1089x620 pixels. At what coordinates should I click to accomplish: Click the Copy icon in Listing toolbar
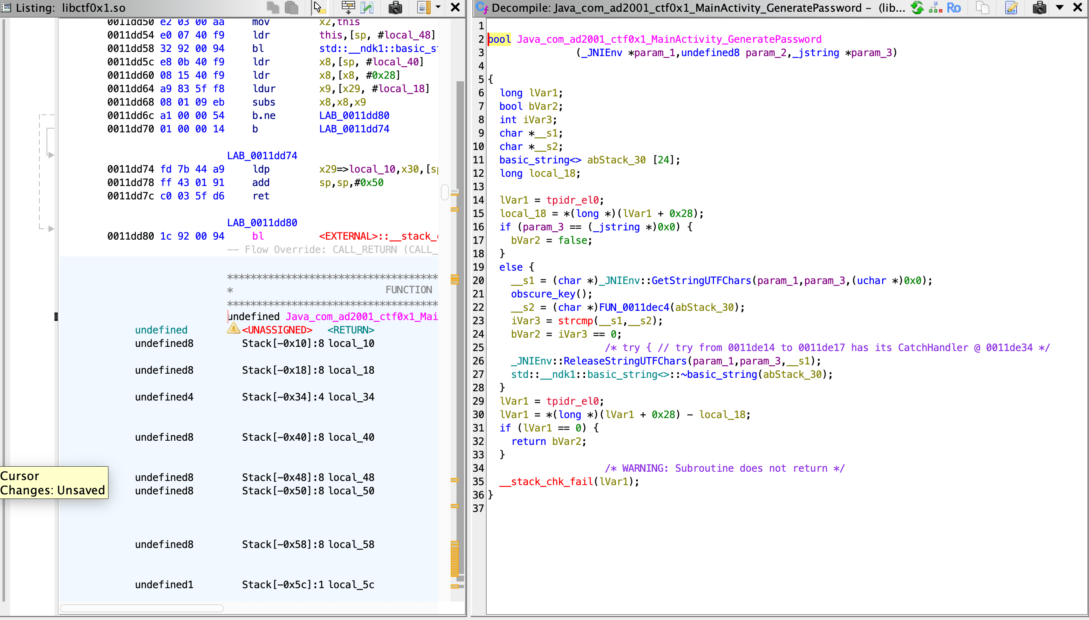tap(273, 7)
